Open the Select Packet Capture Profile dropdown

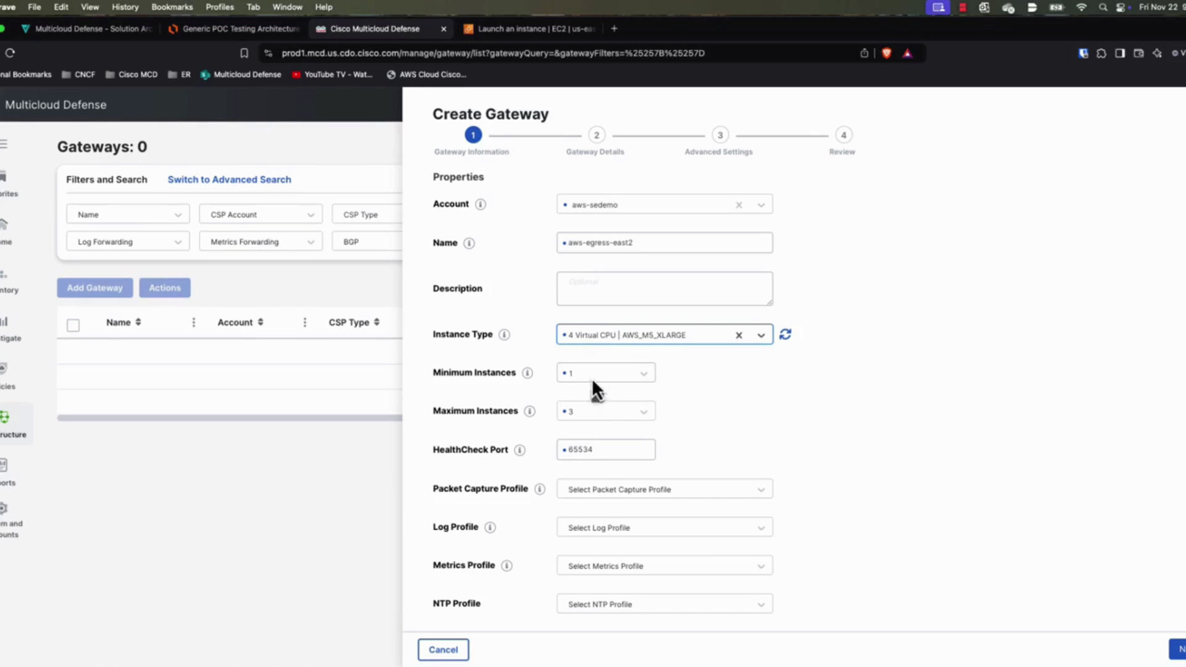tap(665, 489)
